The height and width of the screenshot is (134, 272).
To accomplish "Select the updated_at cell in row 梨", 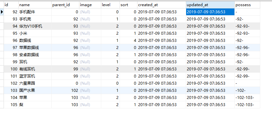I will click(210, 105).
